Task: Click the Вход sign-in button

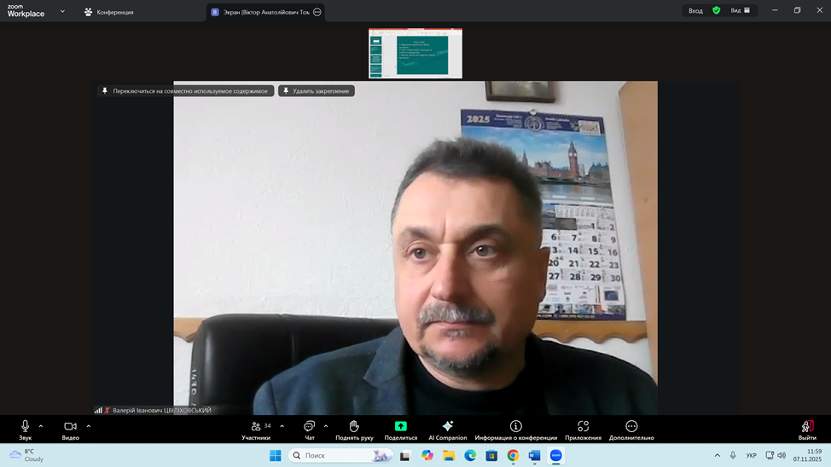Action: 695,10
